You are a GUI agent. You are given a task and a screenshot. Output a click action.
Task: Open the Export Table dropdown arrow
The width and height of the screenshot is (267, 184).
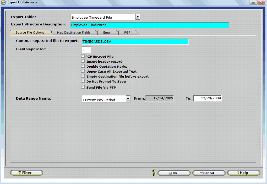pyautogui.click(x=138, y=17)
